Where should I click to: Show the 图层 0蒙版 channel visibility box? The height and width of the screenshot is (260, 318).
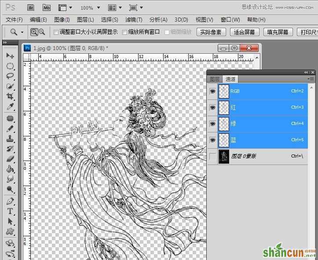(x=212, y=156)
